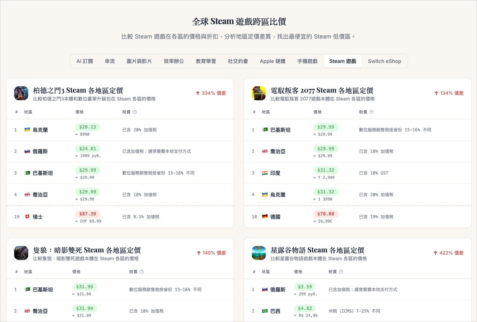Click 稅費 help icon in 星露谷物語 card
This screenshot has height=322, width=477.
tap(341, 272)
